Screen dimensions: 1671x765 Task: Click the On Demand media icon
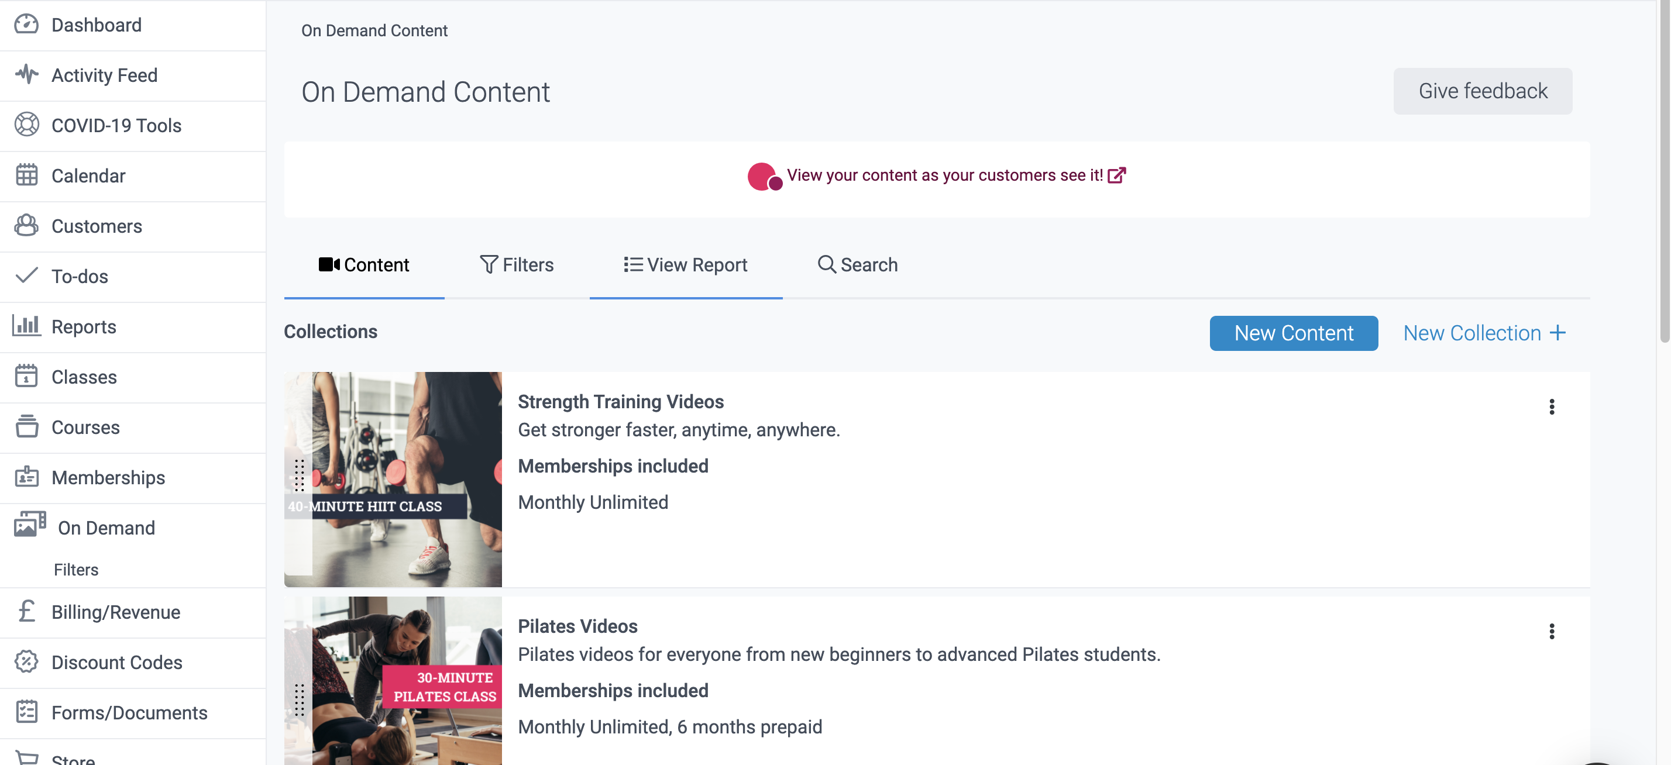[30, 524]
